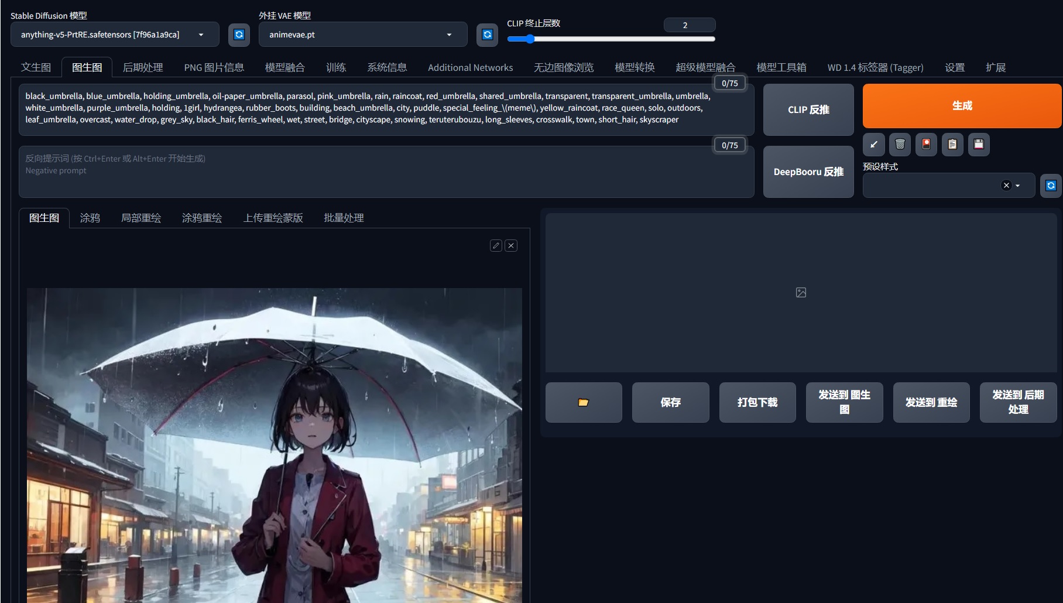Clear the prompt using the trashcan icon
The width and height of the screenshot is (1063, 603).
pyautogui.click(x=900, y=145)
